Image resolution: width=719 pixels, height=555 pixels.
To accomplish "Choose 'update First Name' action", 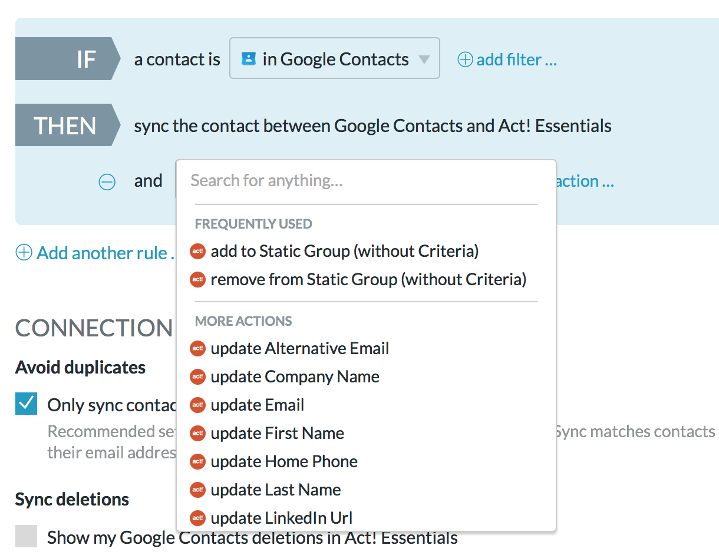I will [278, 434].
